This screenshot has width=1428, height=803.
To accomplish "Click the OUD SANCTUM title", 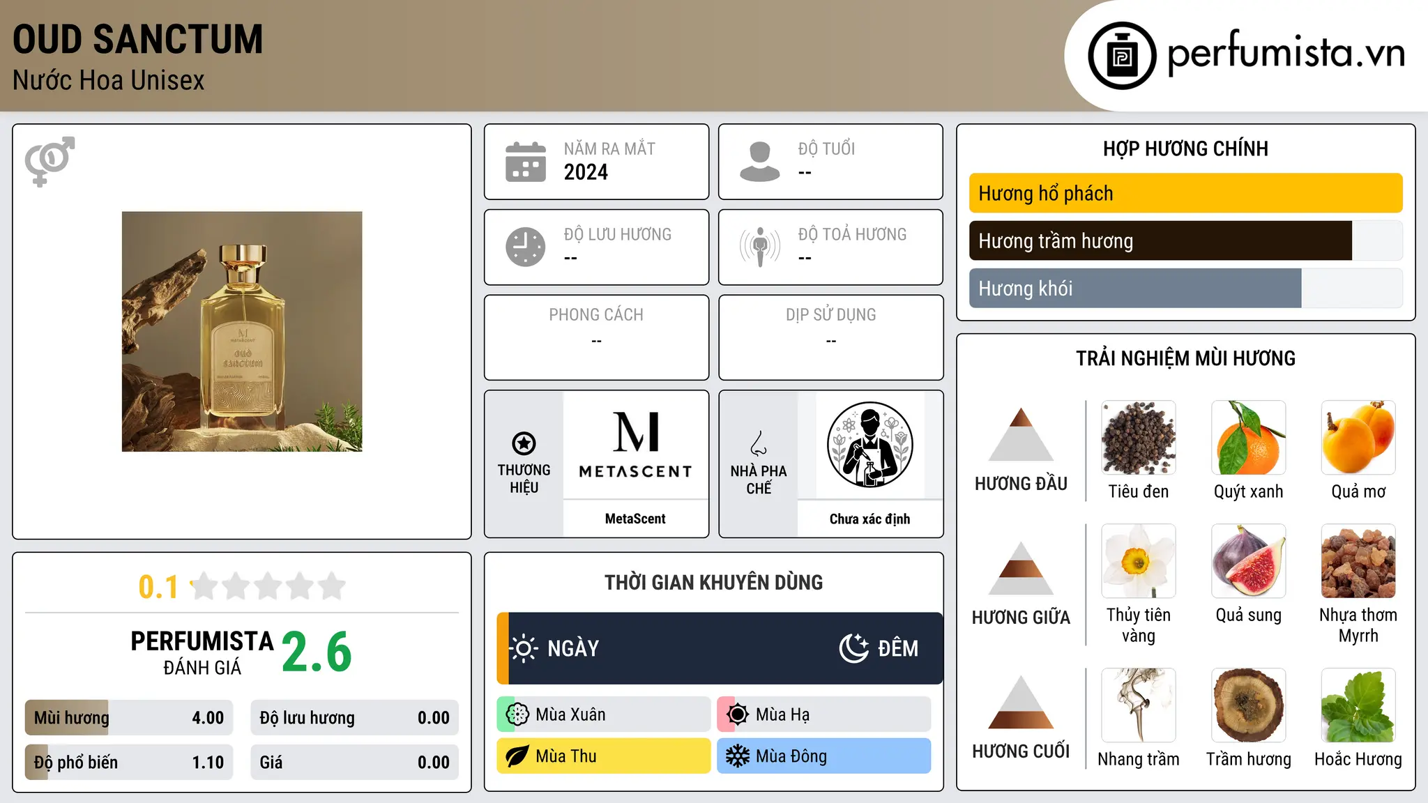I will 138,39.
